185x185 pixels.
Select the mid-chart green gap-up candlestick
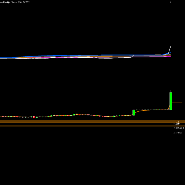click(x=134, y=112)
